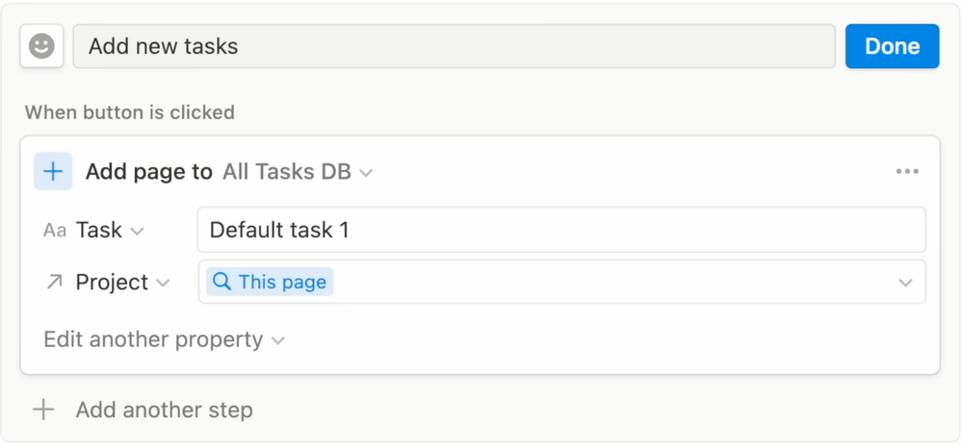Select the 'This page' relation chip
Viewport: 963px width, 447px height.
pos(271,282)
